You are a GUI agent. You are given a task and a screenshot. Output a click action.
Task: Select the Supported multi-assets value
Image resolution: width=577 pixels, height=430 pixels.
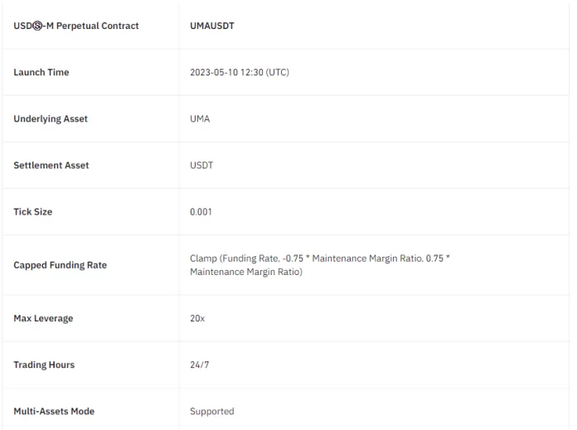tap(212, 411)
